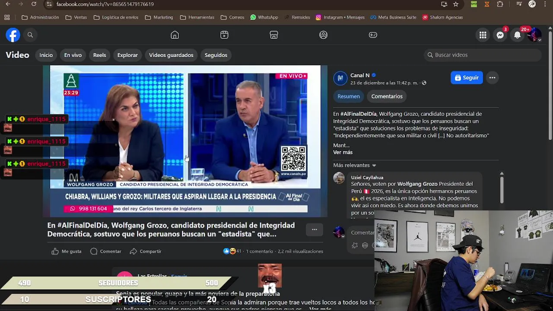The width and height of the screenshot is (553, 311).
Task: Open Gaming icon in top nav
Action: (x=373, y=35)
